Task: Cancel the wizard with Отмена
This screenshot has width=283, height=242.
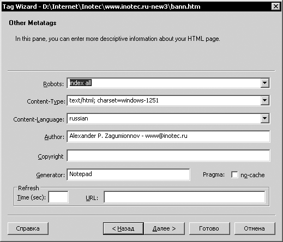Action: pyautogui.click(x=255, y=228)
